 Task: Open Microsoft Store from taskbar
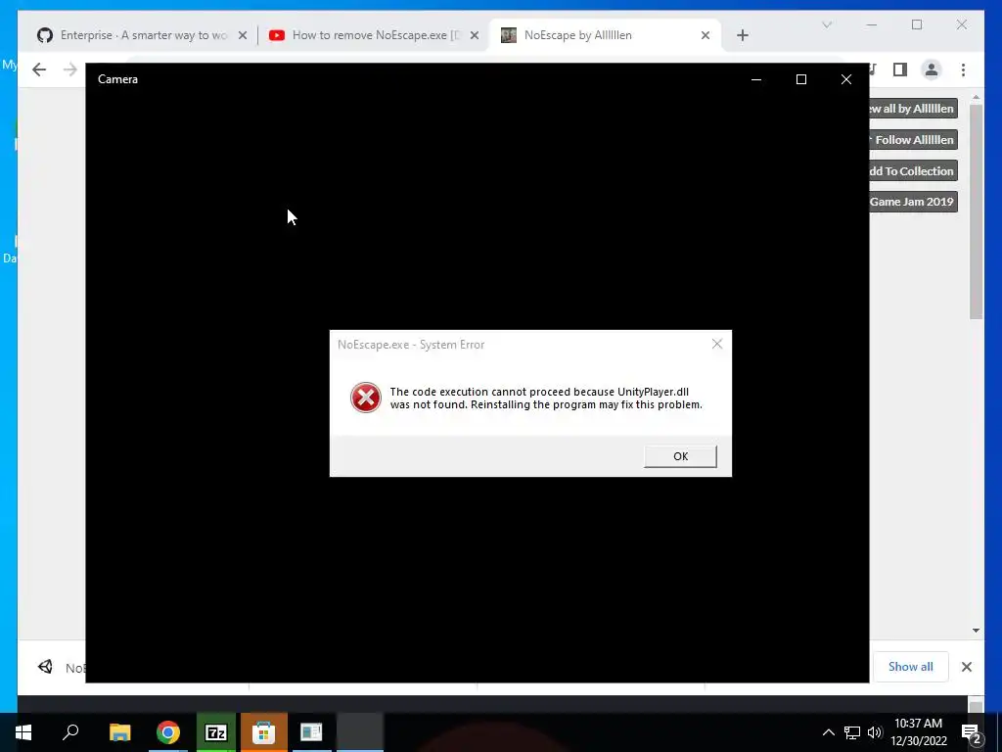tap(263, 732)
